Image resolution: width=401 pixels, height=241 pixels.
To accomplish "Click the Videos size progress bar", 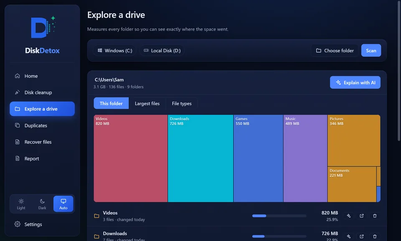I will pyautogui.click(x=279, y=216).
